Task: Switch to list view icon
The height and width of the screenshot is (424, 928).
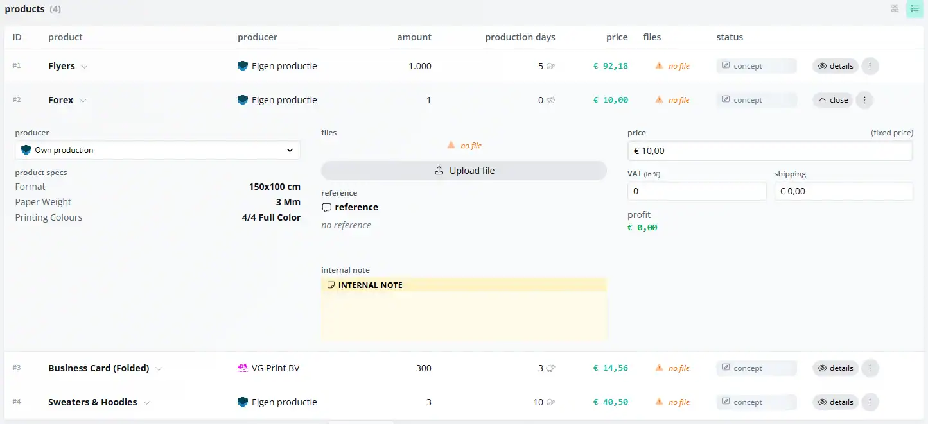Action: 915,9
